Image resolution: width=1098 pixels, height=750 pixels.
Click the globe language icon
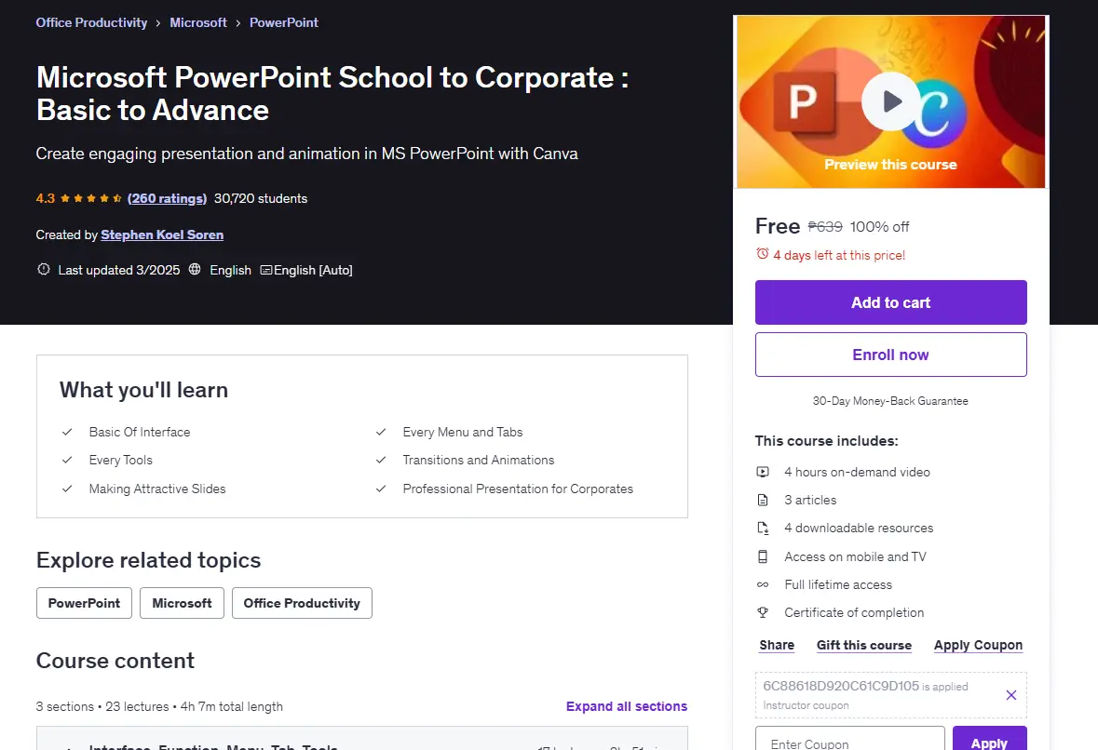coord(195,269)
